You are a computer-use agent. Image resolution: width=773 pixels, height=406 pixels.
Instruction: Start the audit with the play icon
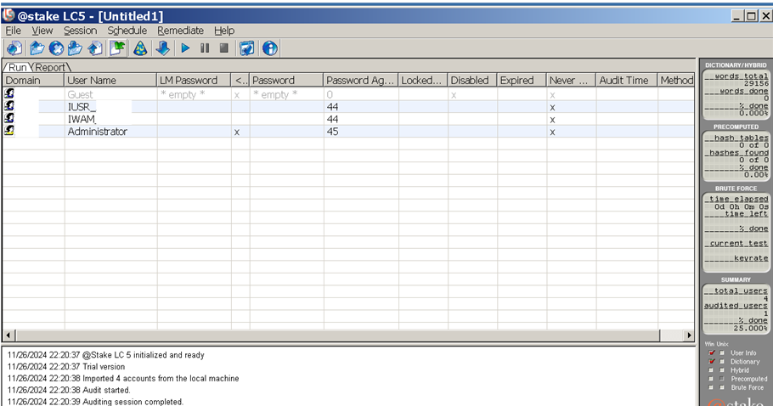(185, 48)
